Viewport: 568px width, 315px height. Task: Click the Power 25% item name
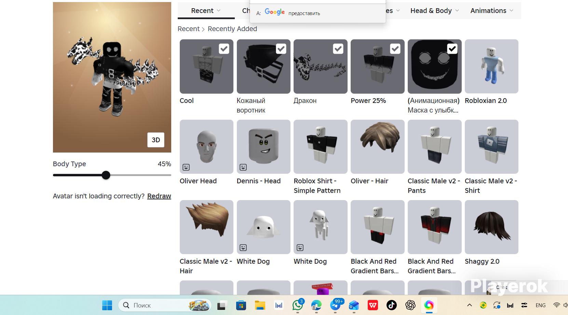[x=368, y=101]
